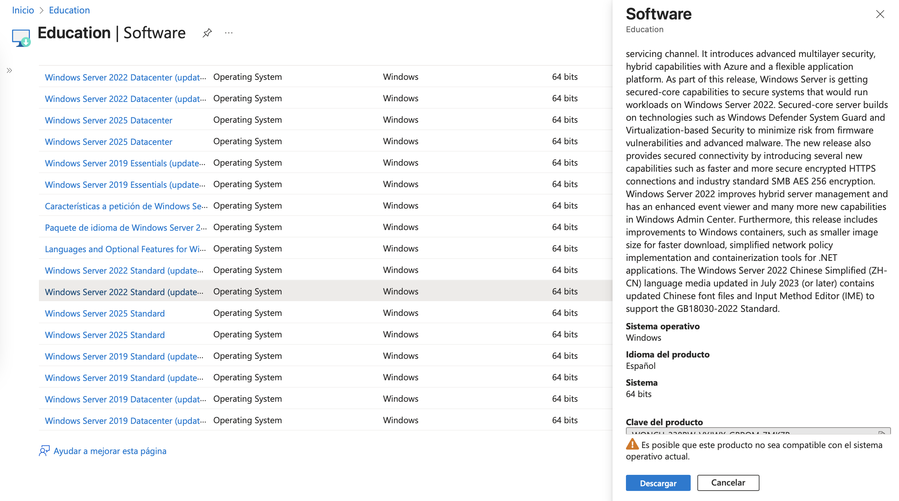Pin the Education Software page
899x501 pixels.
coord(207,33)
